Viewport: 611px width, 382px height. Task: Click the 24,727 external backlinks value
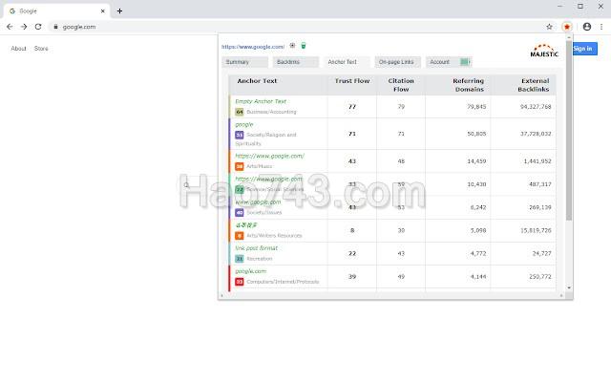point(541,253)
